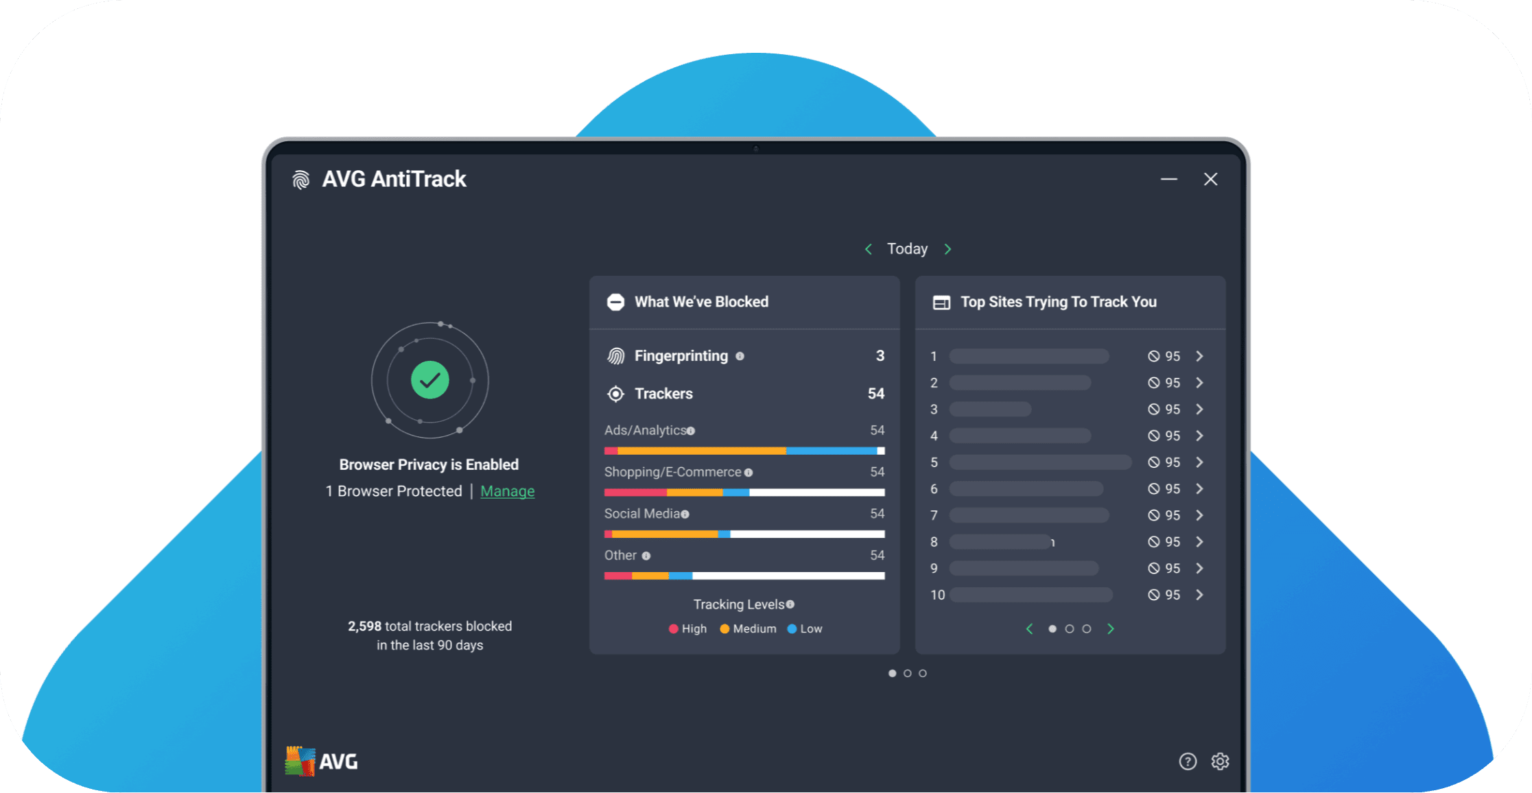
Task: Expand details for top site 8
Action: pyautogui.click(x=1199, y=542)
